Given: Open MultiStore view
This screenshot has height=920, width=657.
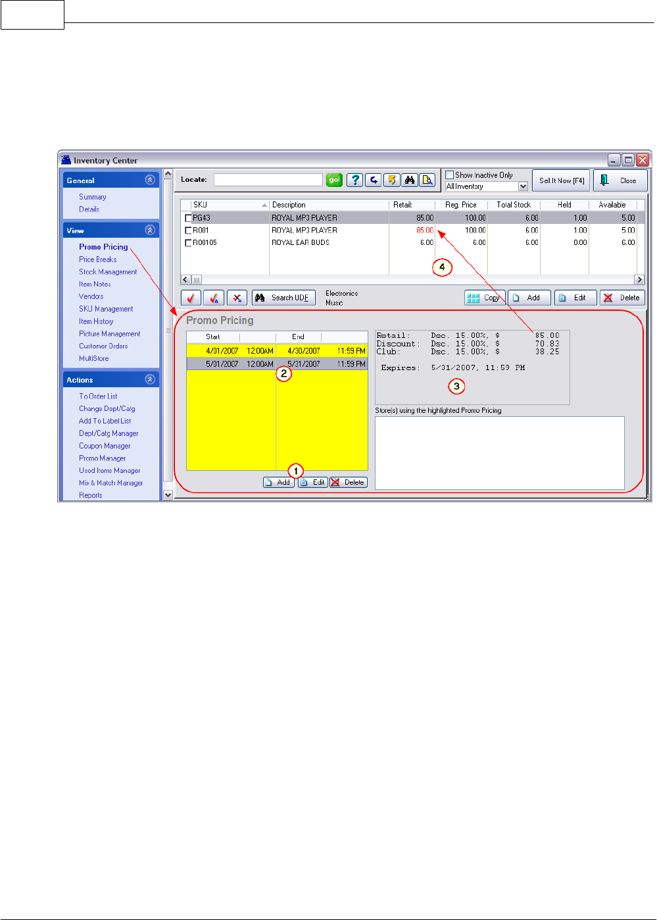Looking at the screenshot, I should [x=94, y=359].
